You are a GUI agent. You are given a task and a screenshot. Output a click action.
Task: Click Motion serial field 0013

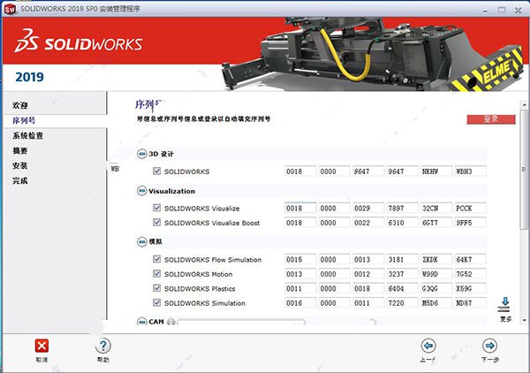(300, 274)
